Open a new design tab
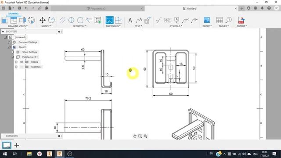 [x=241, y=8]
